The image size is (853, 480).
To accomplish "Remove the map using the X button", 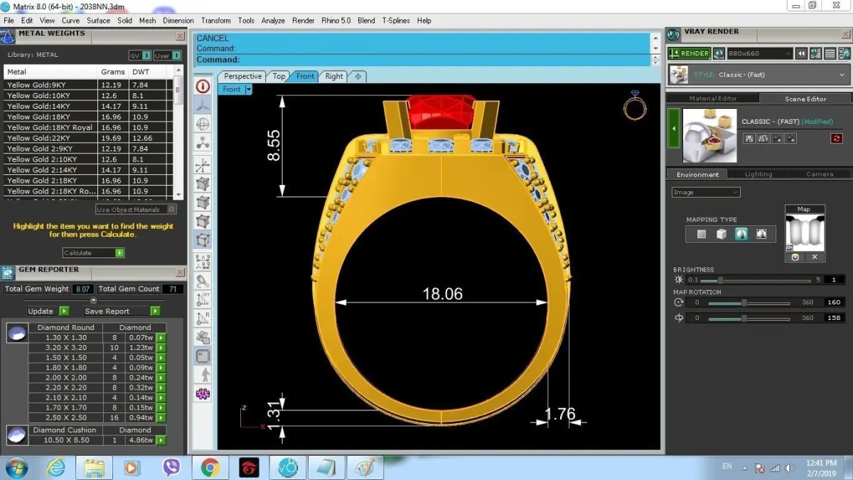I will tap(815, 257).
